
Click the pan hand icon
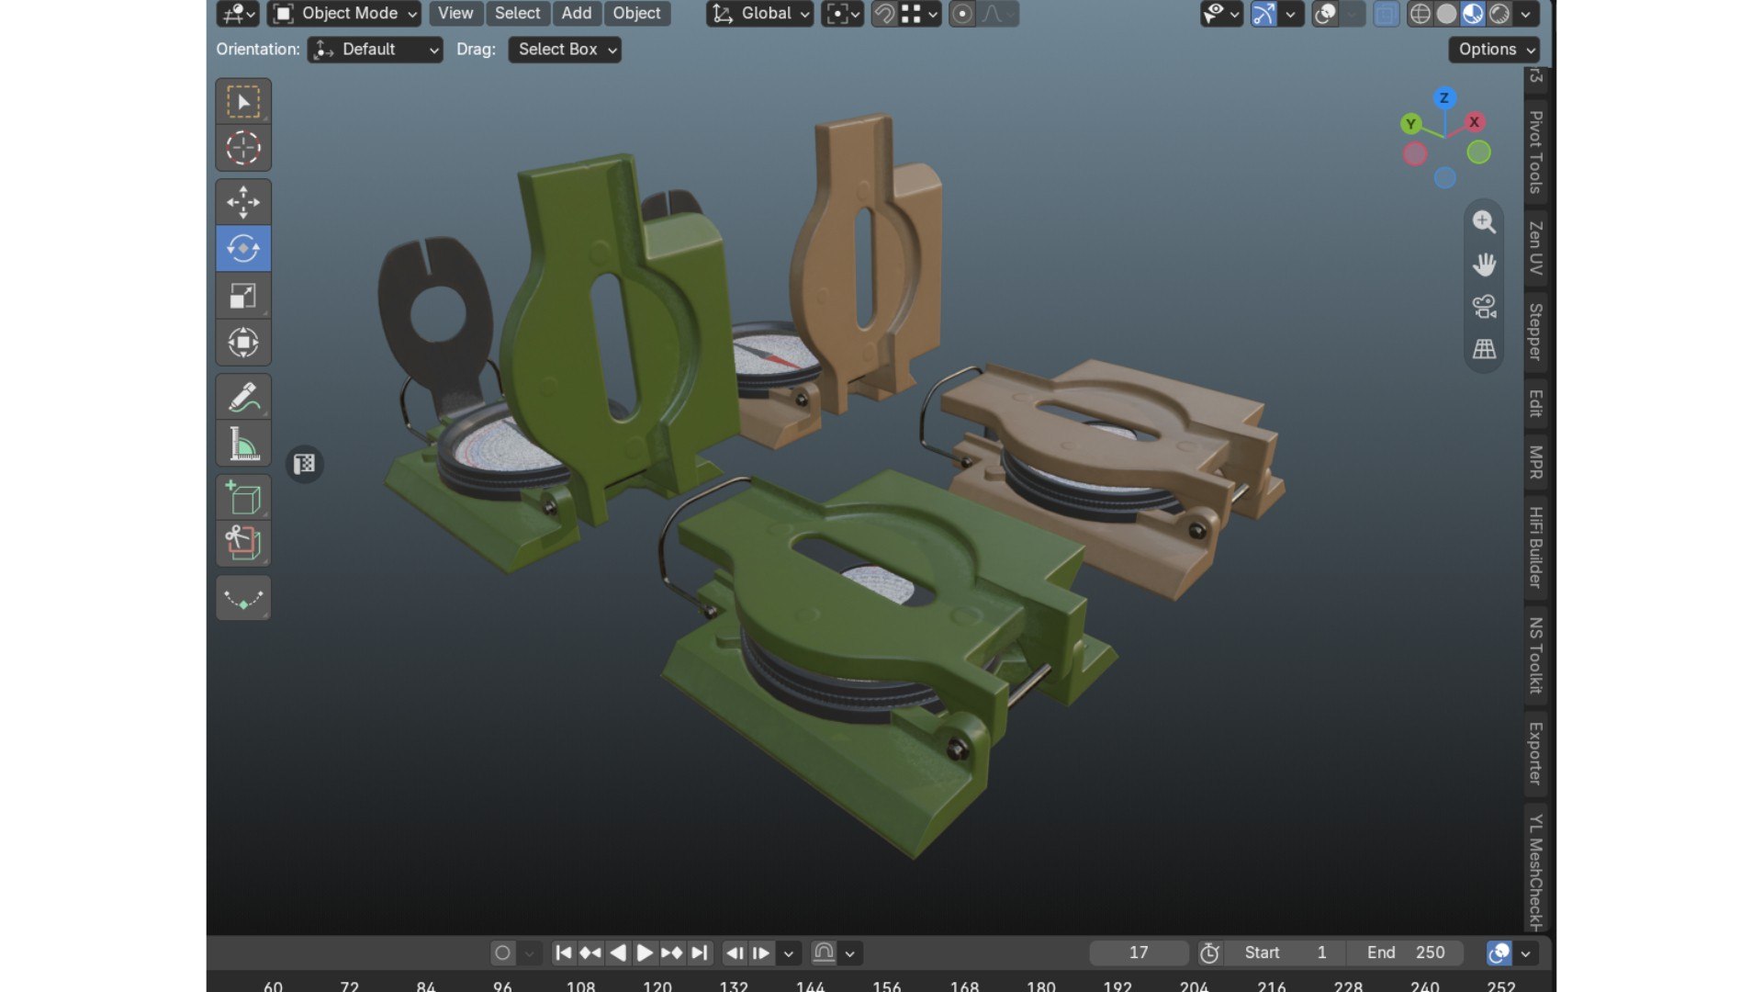click(x=1484, y=265)
